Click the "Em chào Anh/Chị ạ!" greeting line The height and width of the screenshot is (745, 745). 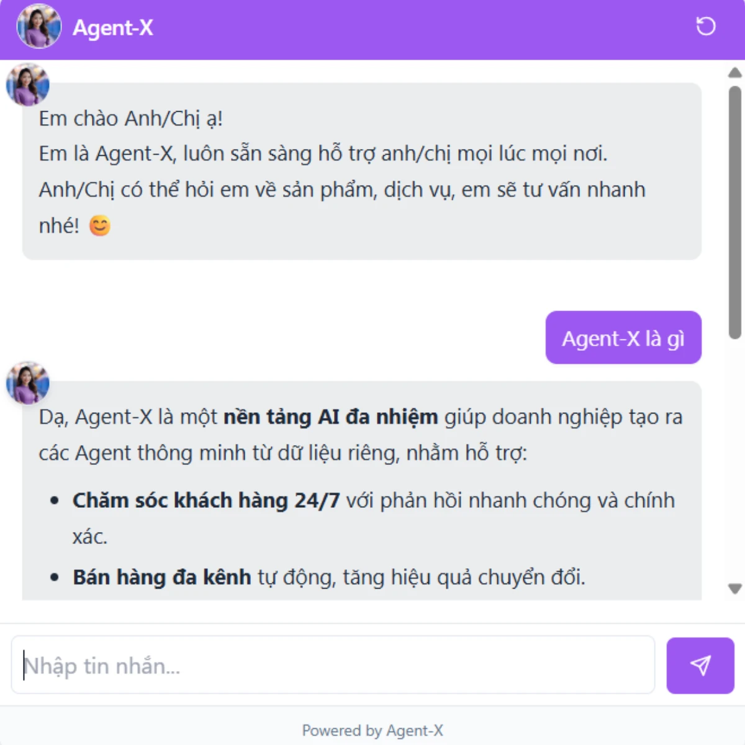pos(131,118)
